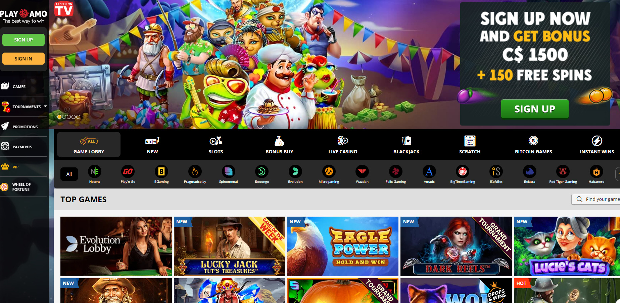Click the Bonus Buy icon

click(279, 141)
